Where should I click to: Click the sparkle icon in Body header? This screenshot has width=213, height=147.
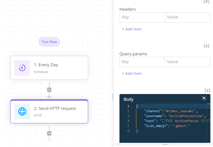(204, 98)
